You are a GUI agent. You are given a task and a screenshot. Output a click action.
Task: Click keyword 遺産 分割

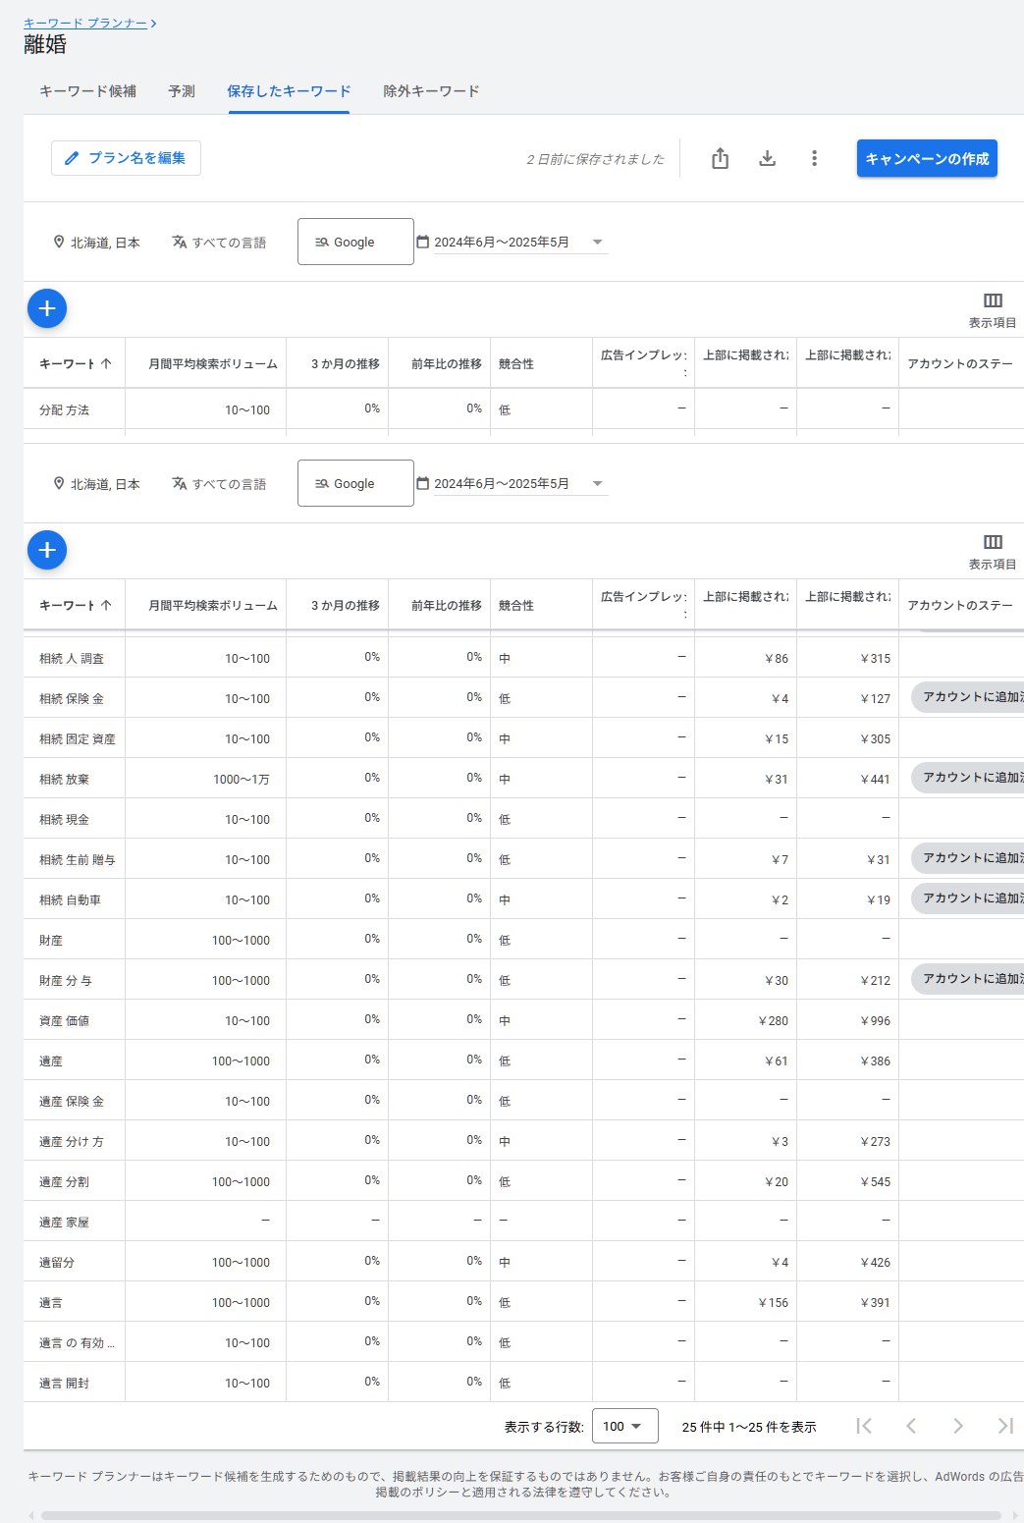[64, 1181]
